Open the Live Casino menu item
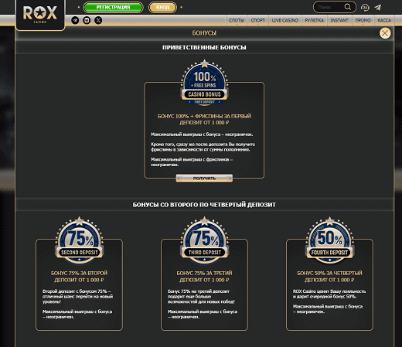The width and height of the screenshot is (402, 347). tap(285, 20)
